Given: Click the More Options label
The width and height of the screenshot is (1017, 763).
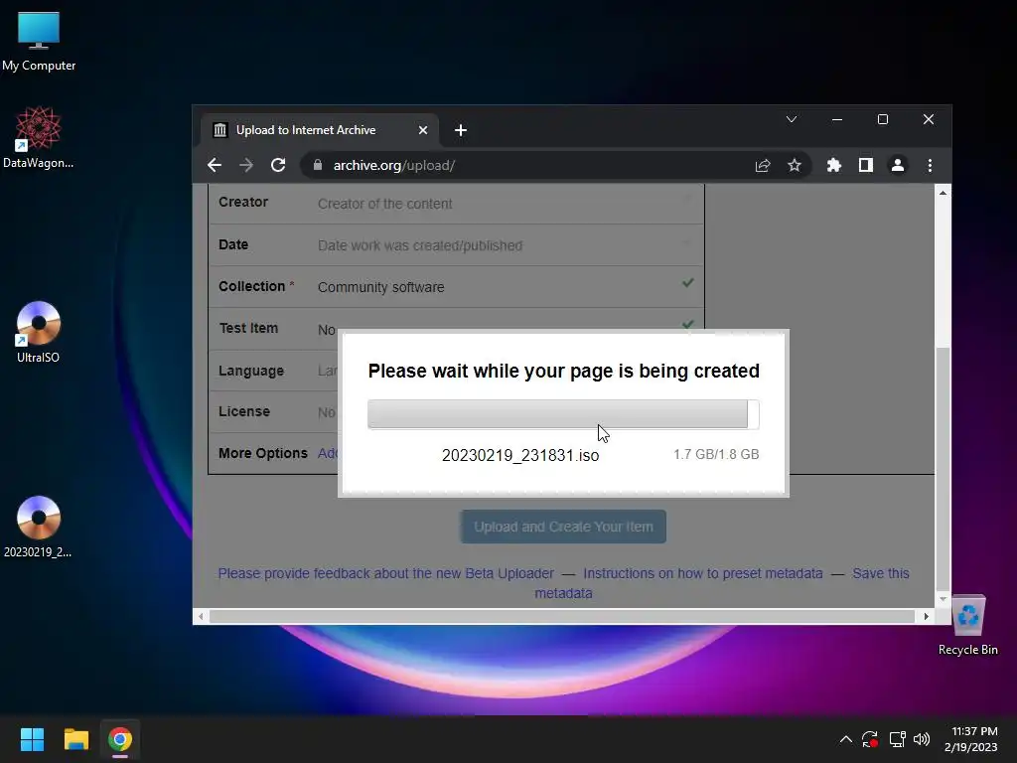Looking at the screenshot, I should 262,453.
